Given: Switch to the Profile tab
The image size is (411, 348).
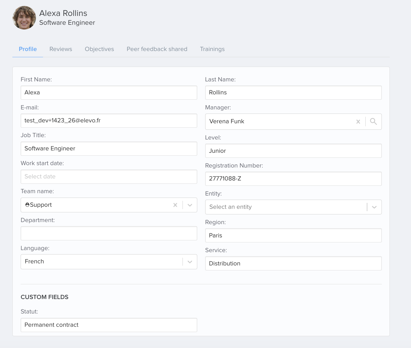Looking at the screenshot, I should click(x=28, y=49).
